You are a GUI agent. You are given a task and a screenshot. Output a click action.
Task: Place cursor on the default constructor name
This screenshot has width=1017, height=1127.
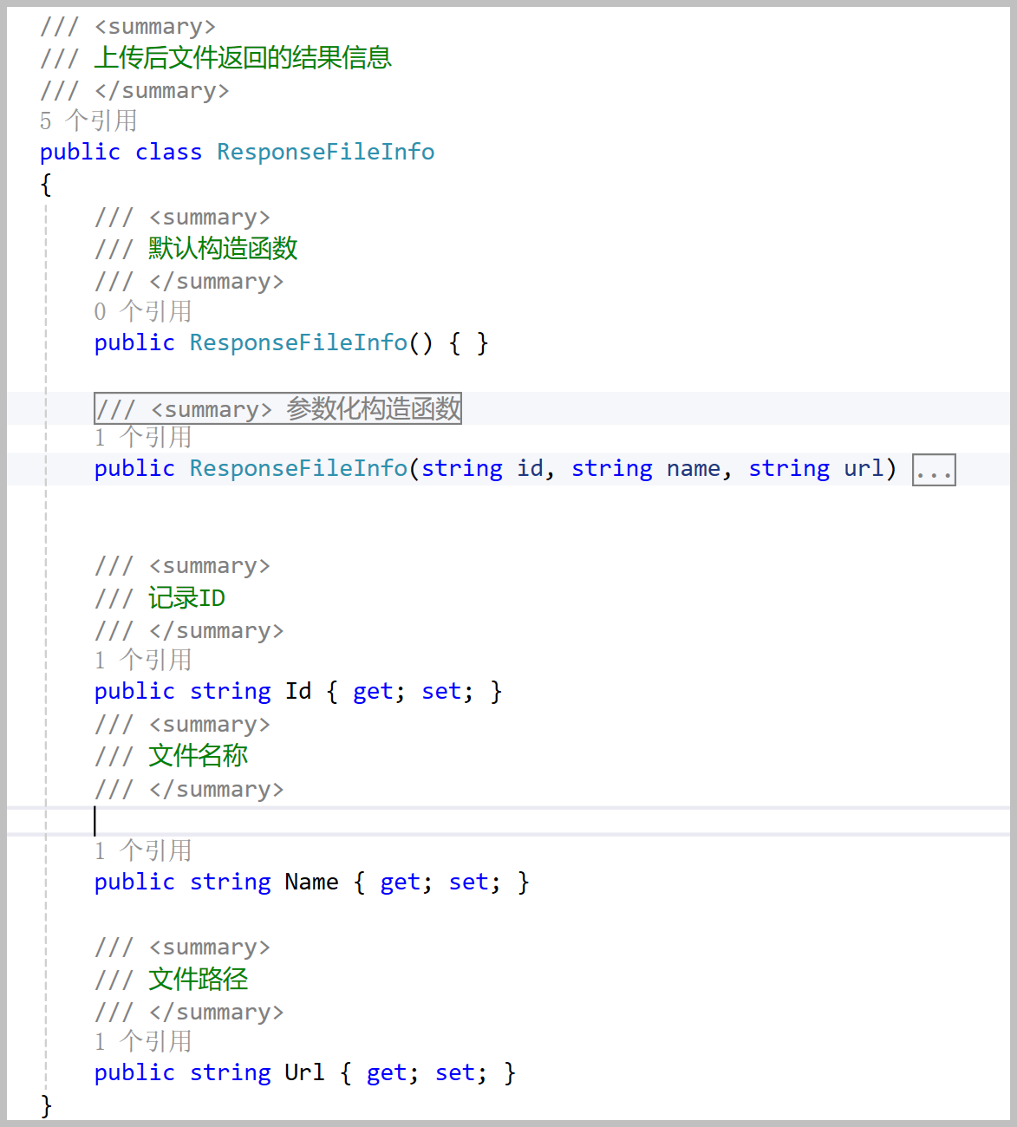(x=298, y=342)
